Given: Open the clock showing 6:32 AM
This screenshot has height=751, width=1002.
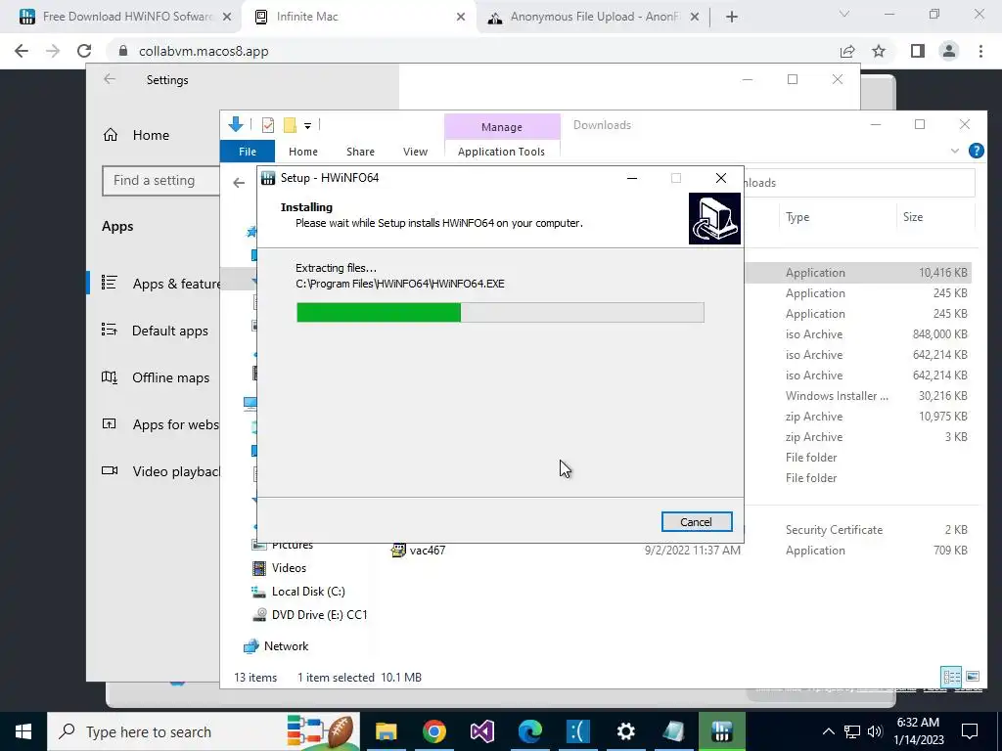Looking at the screenshot, I should 918,731.
